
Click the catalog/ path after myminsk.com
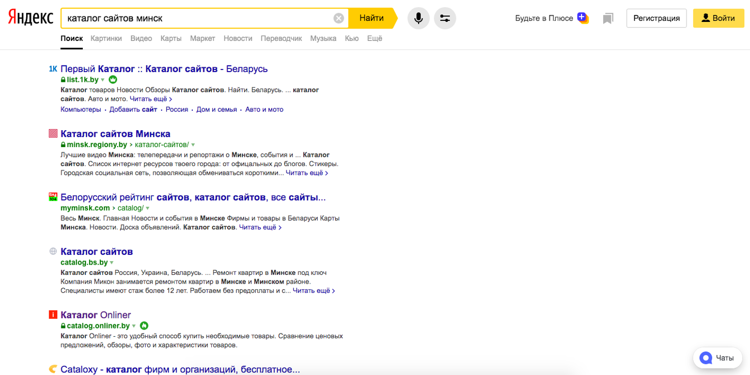(x=130, y=208)
